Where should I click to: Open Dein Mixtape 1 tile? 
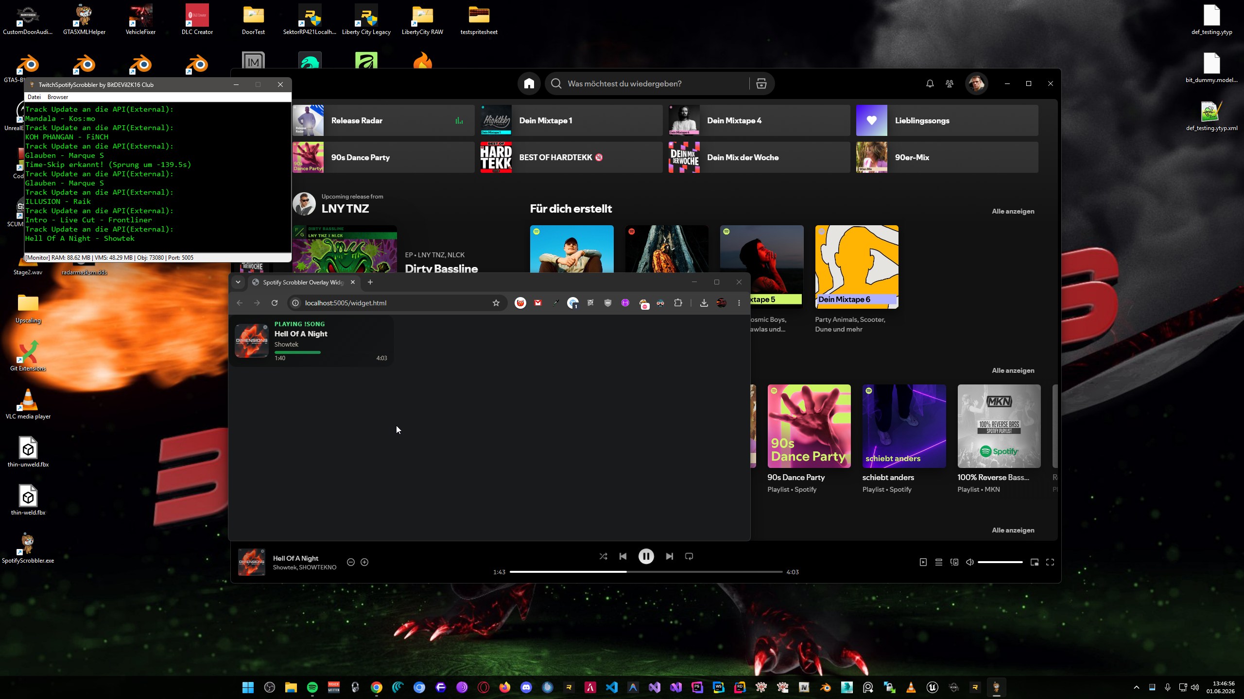coord(571,120)
